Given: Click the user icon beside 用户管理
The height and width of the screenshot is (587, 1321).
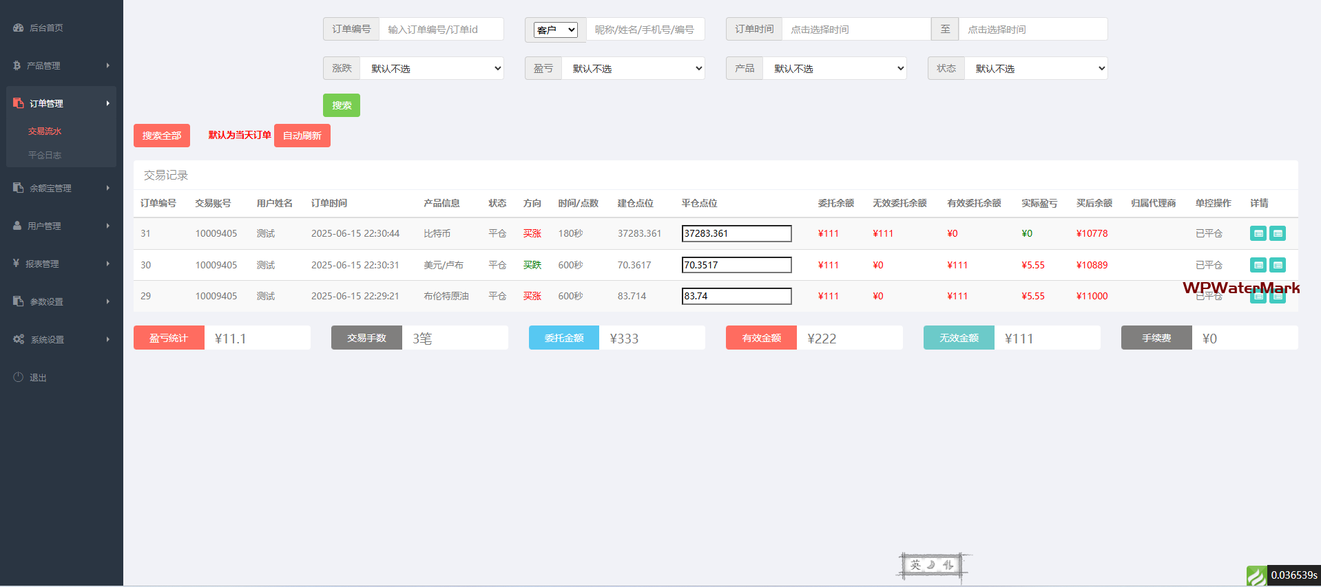Looking at the screenshot, I should coord(17,226).
